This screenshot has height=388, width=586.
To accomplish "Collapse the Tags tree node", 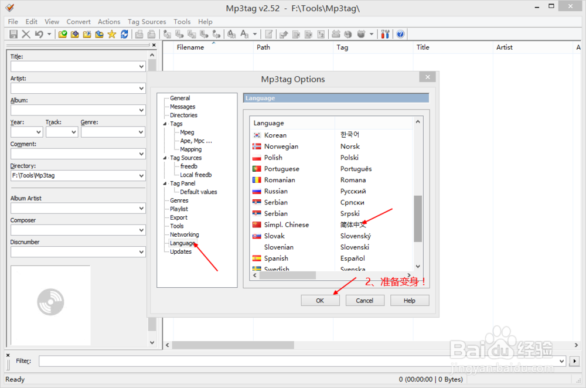I will click(165, 124).
